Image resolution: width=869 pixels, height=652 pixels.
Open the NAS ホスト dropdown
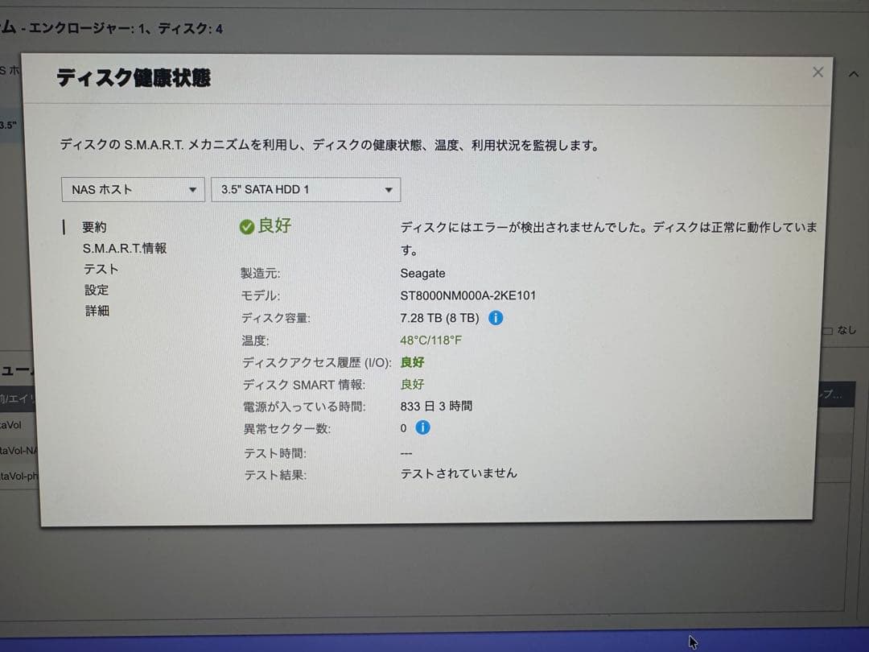133,189
